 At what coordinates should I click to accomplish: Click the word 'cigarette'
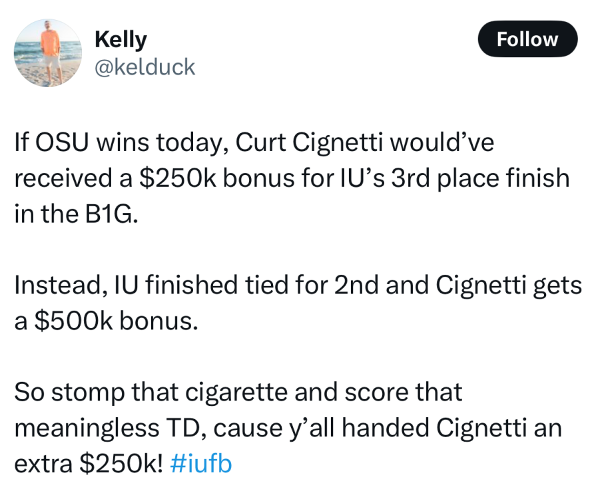click(236, 393)
